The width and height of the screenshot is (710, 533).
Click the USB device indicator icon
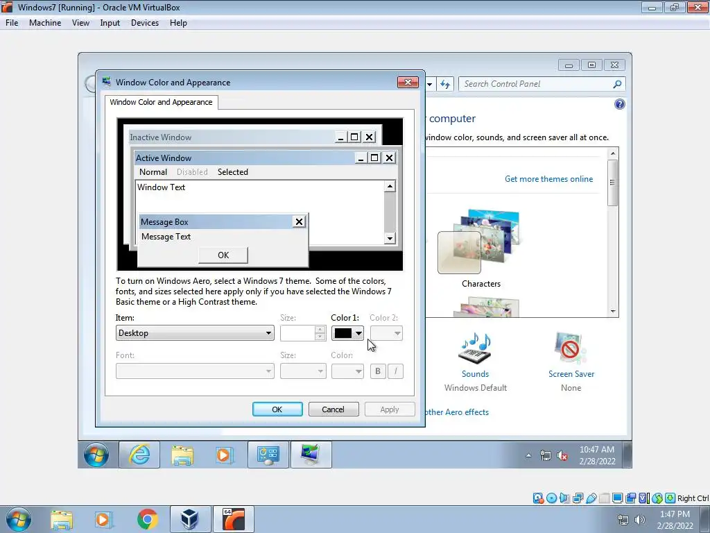[591, 498]
